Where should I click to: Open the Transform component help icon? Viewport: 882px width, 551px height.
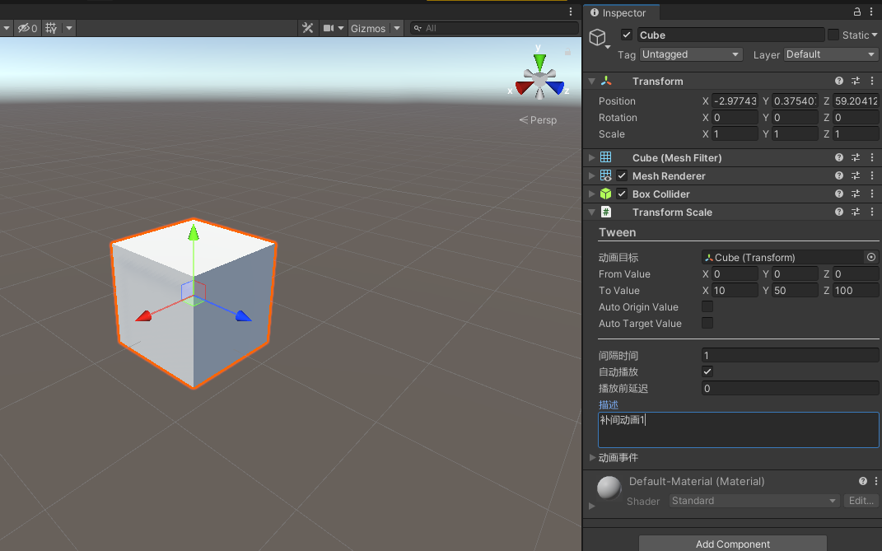pyautogui.click(x=838, y=81)
